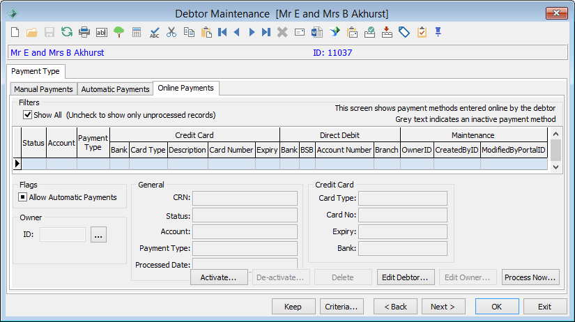The height and width of the screenshot is (322, 575).
Task: Click the Next > button
Action: click(x=443, y=307)
